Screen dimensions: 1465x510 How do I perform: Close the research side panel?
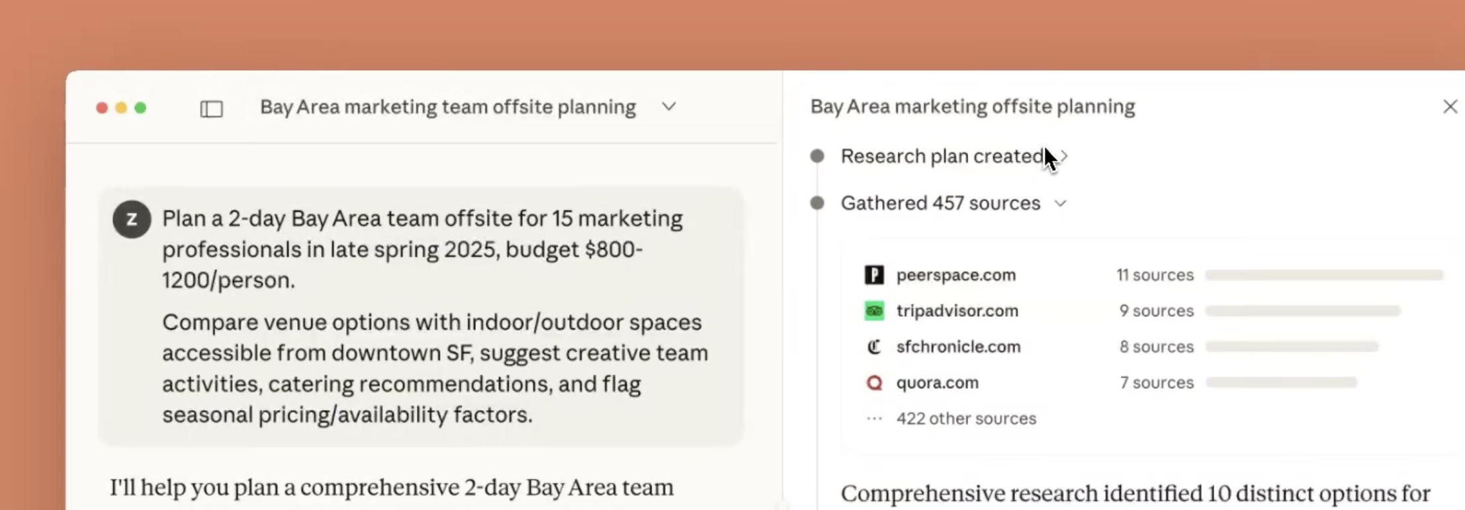tap(1450, 106)
